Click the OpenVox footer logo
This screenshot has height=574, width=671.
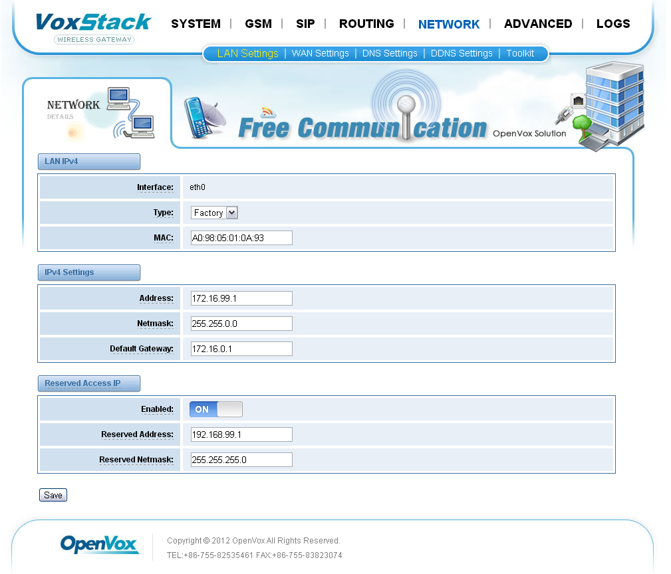coord(100,544)
